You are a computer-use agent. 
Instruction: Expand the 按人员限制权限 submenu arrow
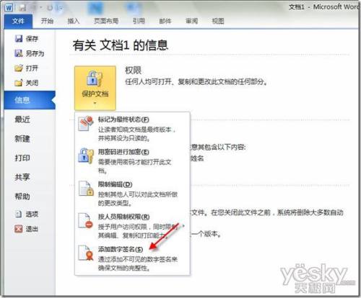pyautogui.click(x=184, y=226)
